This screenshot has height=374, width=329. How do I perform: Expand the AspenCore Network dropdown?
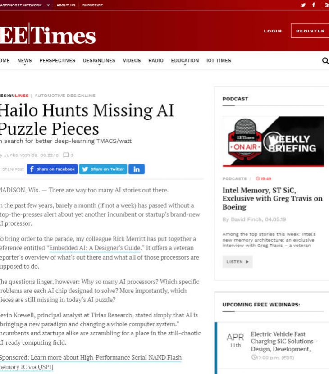click(48, 5)
